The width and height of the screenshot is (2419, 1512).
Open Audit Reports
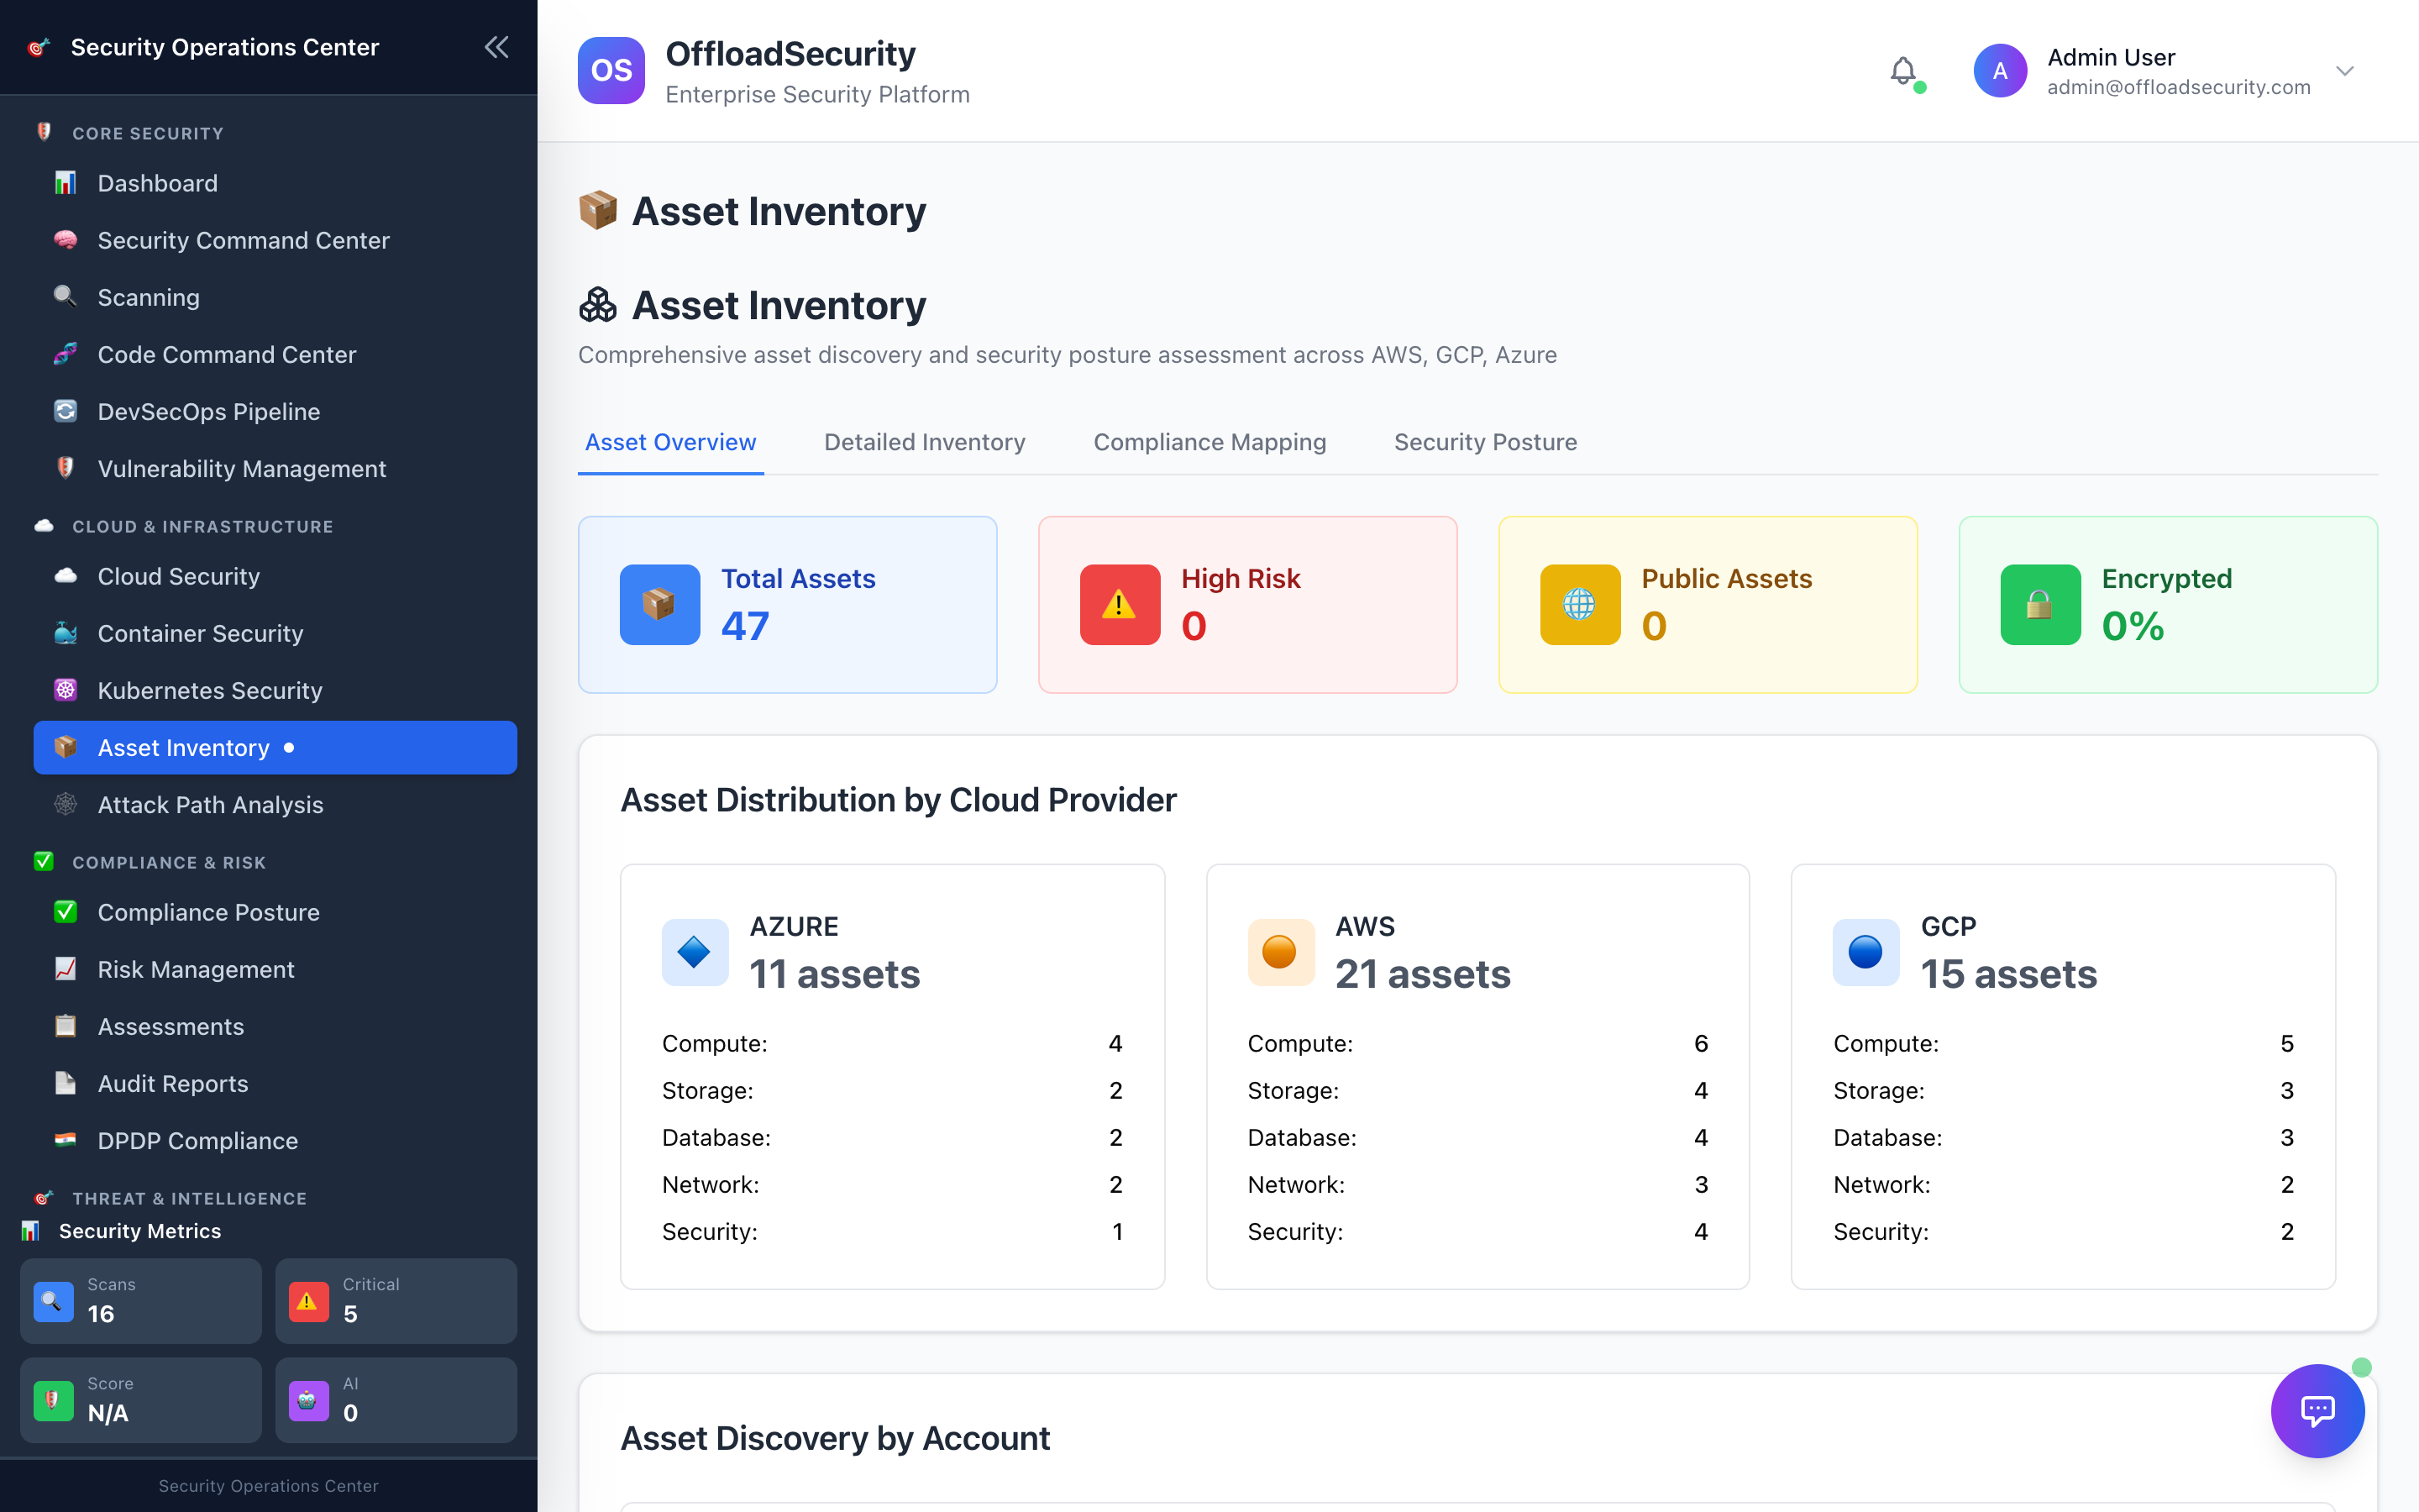click(275, 1083)
